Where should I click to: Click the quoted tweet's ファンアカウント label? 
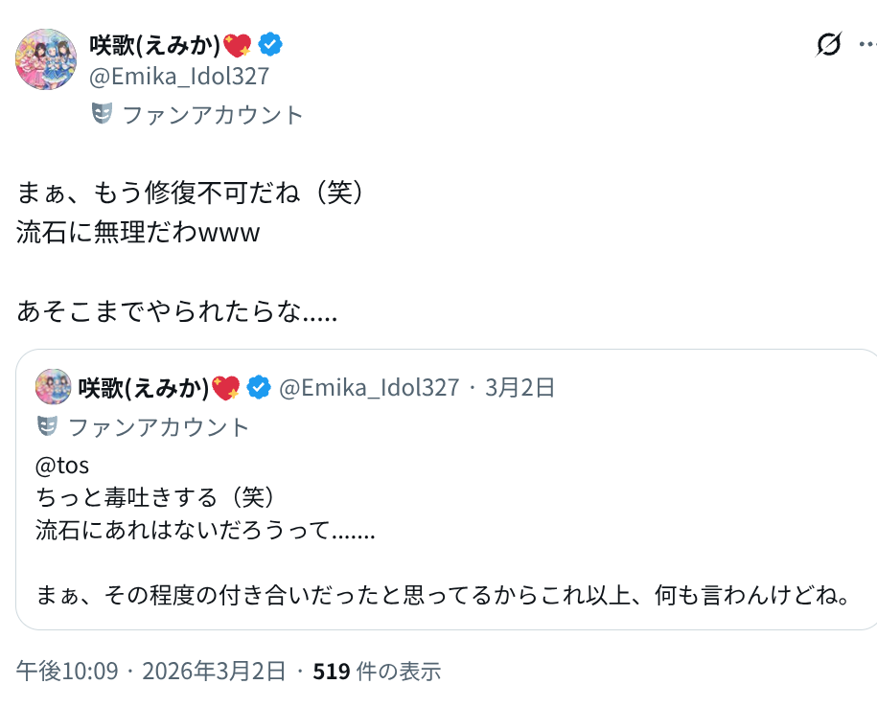click(x=158, y=427)
